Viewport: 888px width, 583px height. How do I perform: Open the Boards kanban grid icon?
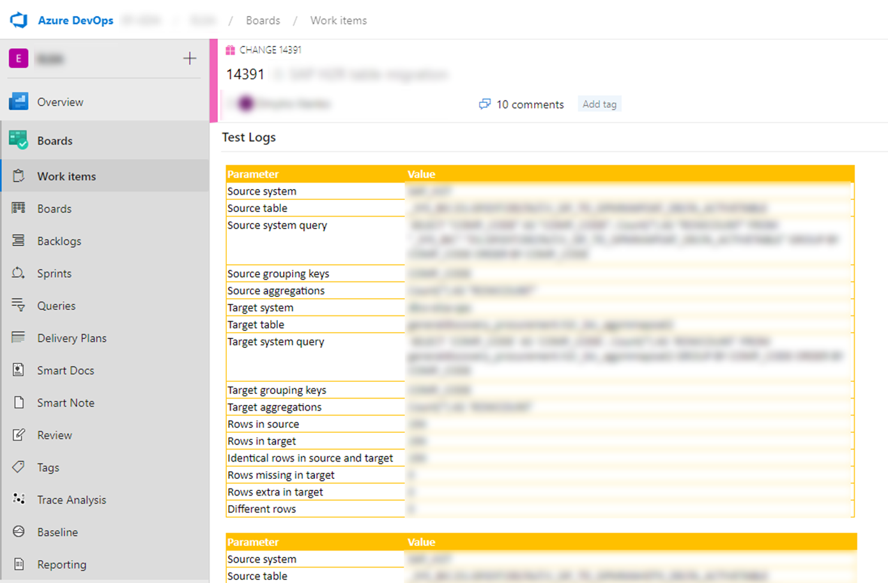click(19, 208)
